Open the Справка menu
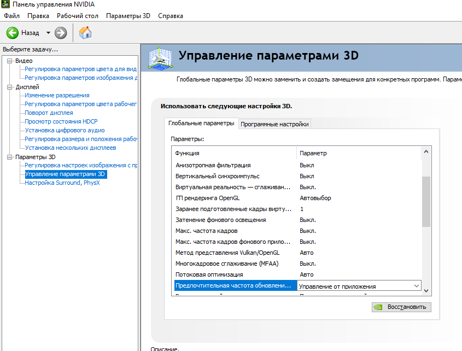 pyautogui.click(x=171, y=16)
